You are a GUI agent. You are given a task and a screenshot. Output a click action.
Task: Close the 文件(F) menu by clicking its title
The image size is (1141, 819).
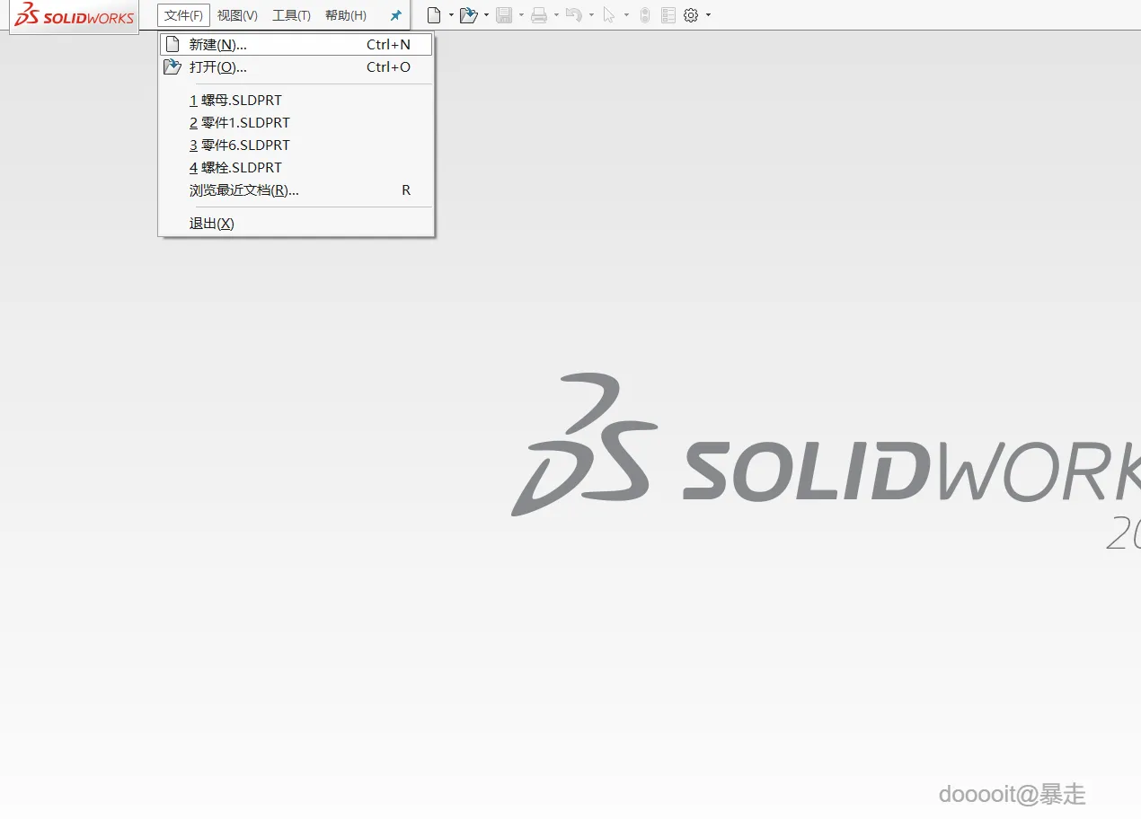pos(183,15)
